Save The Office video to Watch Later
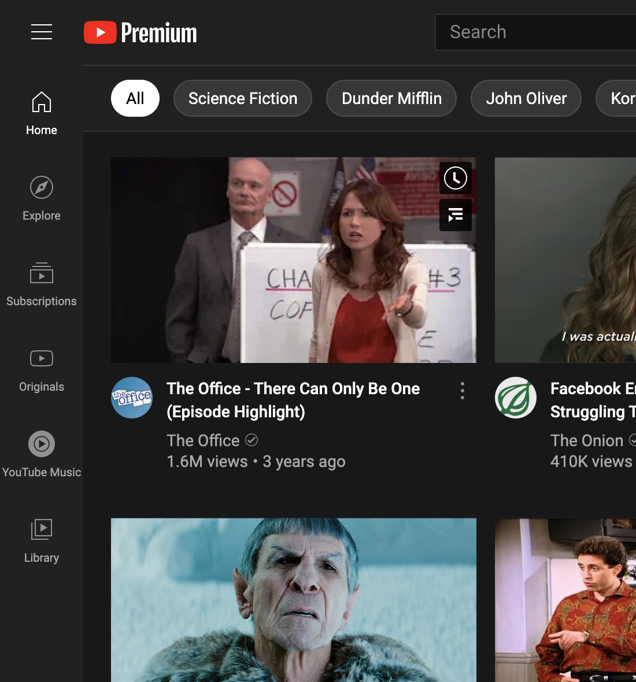The image size is (636, 682). (455, 177)
